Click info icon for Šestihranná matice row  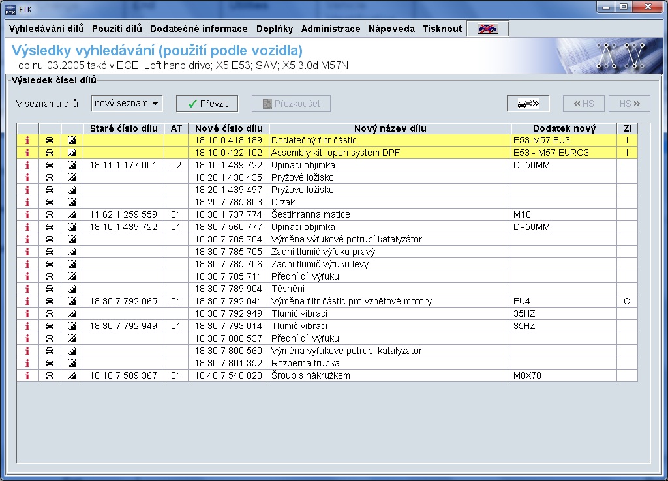click(27, 214)
